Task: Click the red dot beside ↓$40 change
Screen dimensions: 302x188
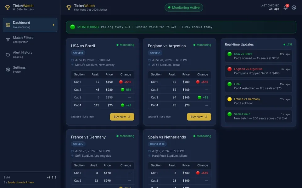Action: point(198,173)
